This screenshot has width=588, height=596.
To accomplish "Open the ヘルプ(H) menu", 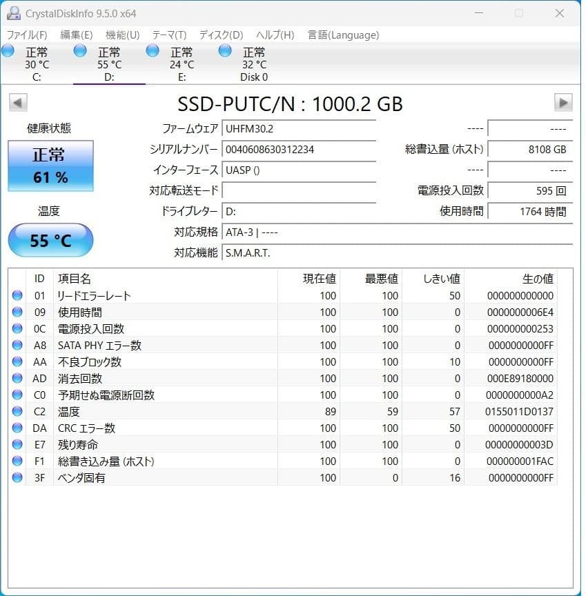I will (275, 35).
